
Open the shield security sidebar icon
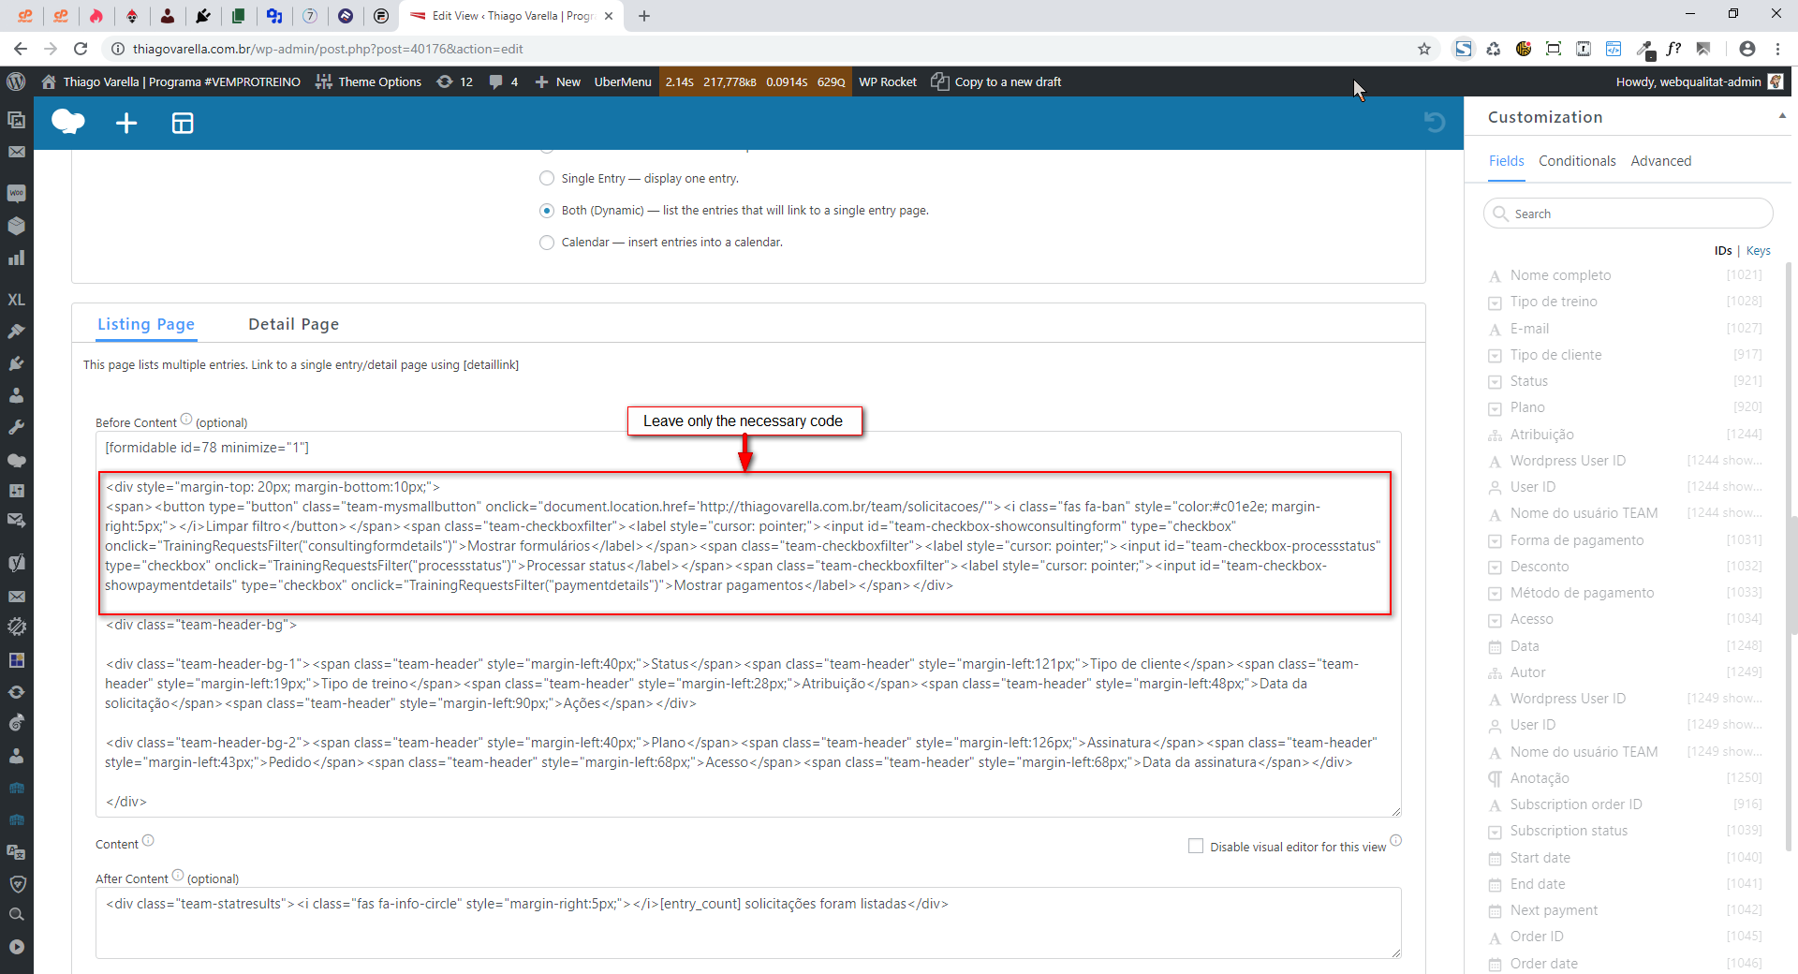pos(16,884)
